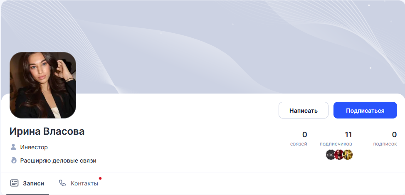
Task: Click the Инвестор label text
Action: (x=34, y=147)
